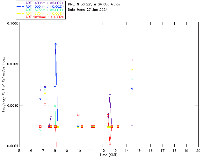Click the x-axis tick label 8
Image resolution: width=204 pixels, height=163 pixels.
coord(55,151)
